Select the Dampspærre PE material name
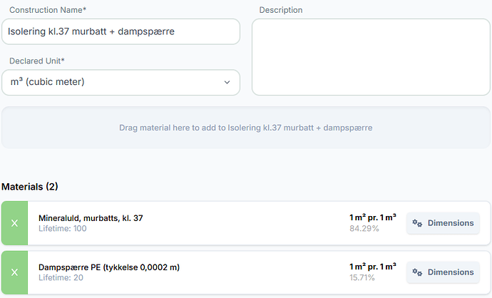 point(109,267)
